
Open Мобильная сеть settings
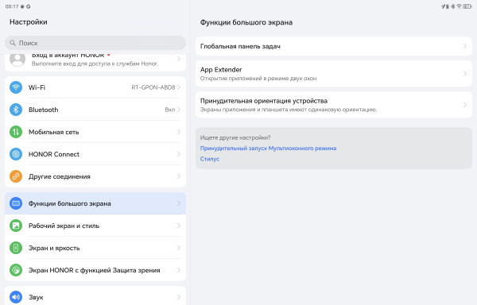(x=95, y=132)
